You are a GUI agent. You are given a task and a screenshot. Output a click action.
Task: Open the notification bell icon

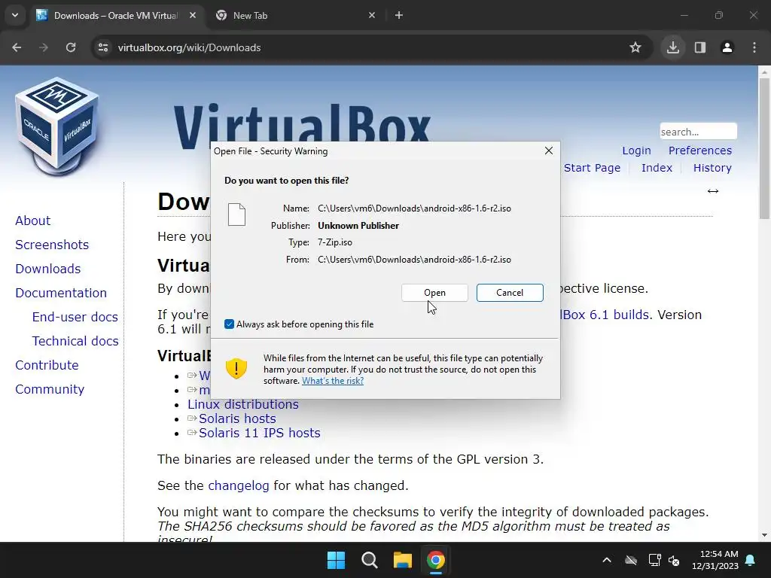coord(751,560)
